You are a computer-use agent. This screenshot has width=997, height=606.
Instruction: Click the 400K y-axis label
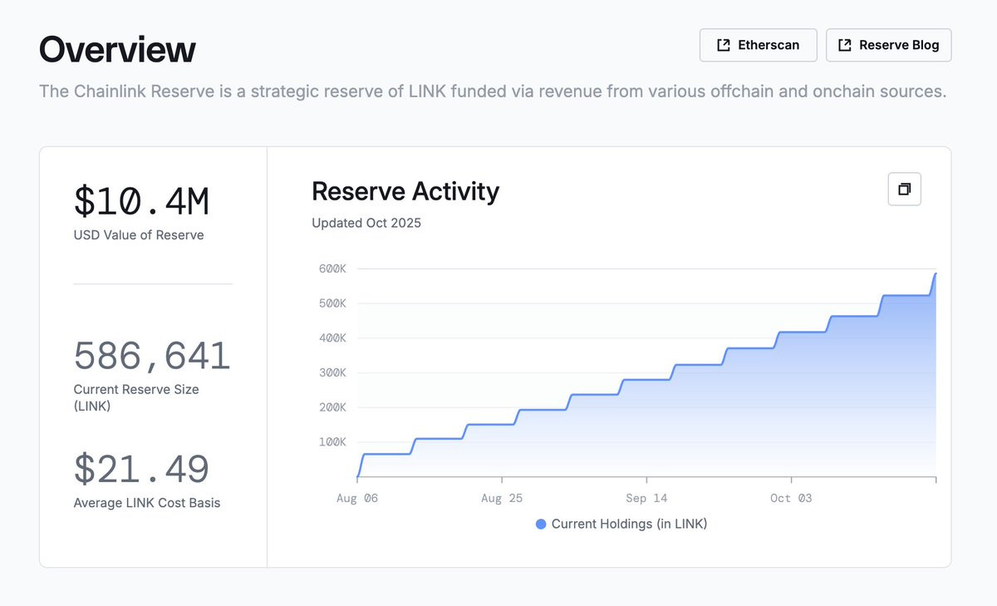[x=332, y=338]
